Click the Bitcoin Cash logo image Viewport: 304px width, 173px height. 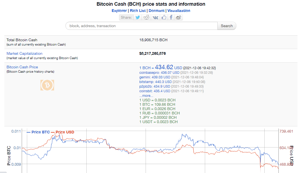47,85
